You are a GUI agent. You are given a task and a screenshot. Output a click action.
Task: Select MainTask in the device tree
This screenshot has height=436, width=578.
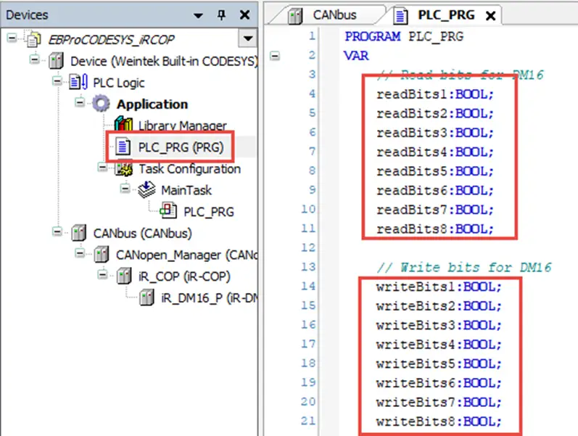coord(186,190)
